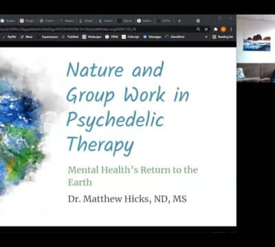Click the slide title 'Nature and Group Work'
The width and height of the screenshot is (275, 247).
pos(127,82)
